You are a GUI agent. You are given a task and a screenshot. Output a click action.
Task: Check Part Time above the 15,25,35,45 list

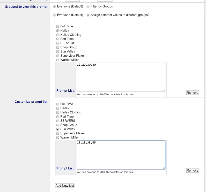[x=58, y=117]
